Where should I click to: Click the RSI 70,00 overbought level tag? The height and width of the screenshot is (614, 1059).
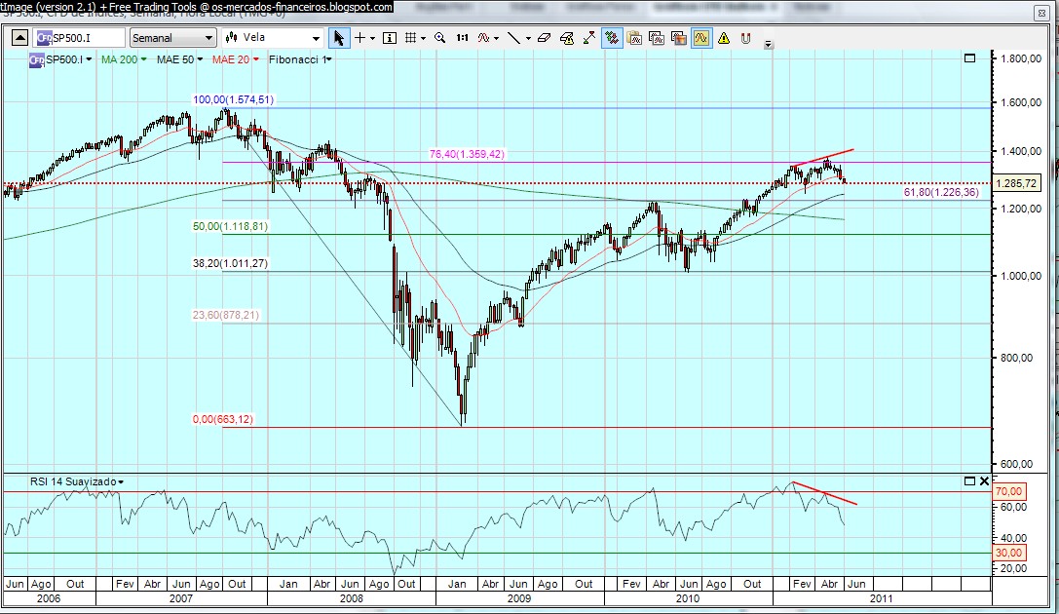coord(1009,492)
